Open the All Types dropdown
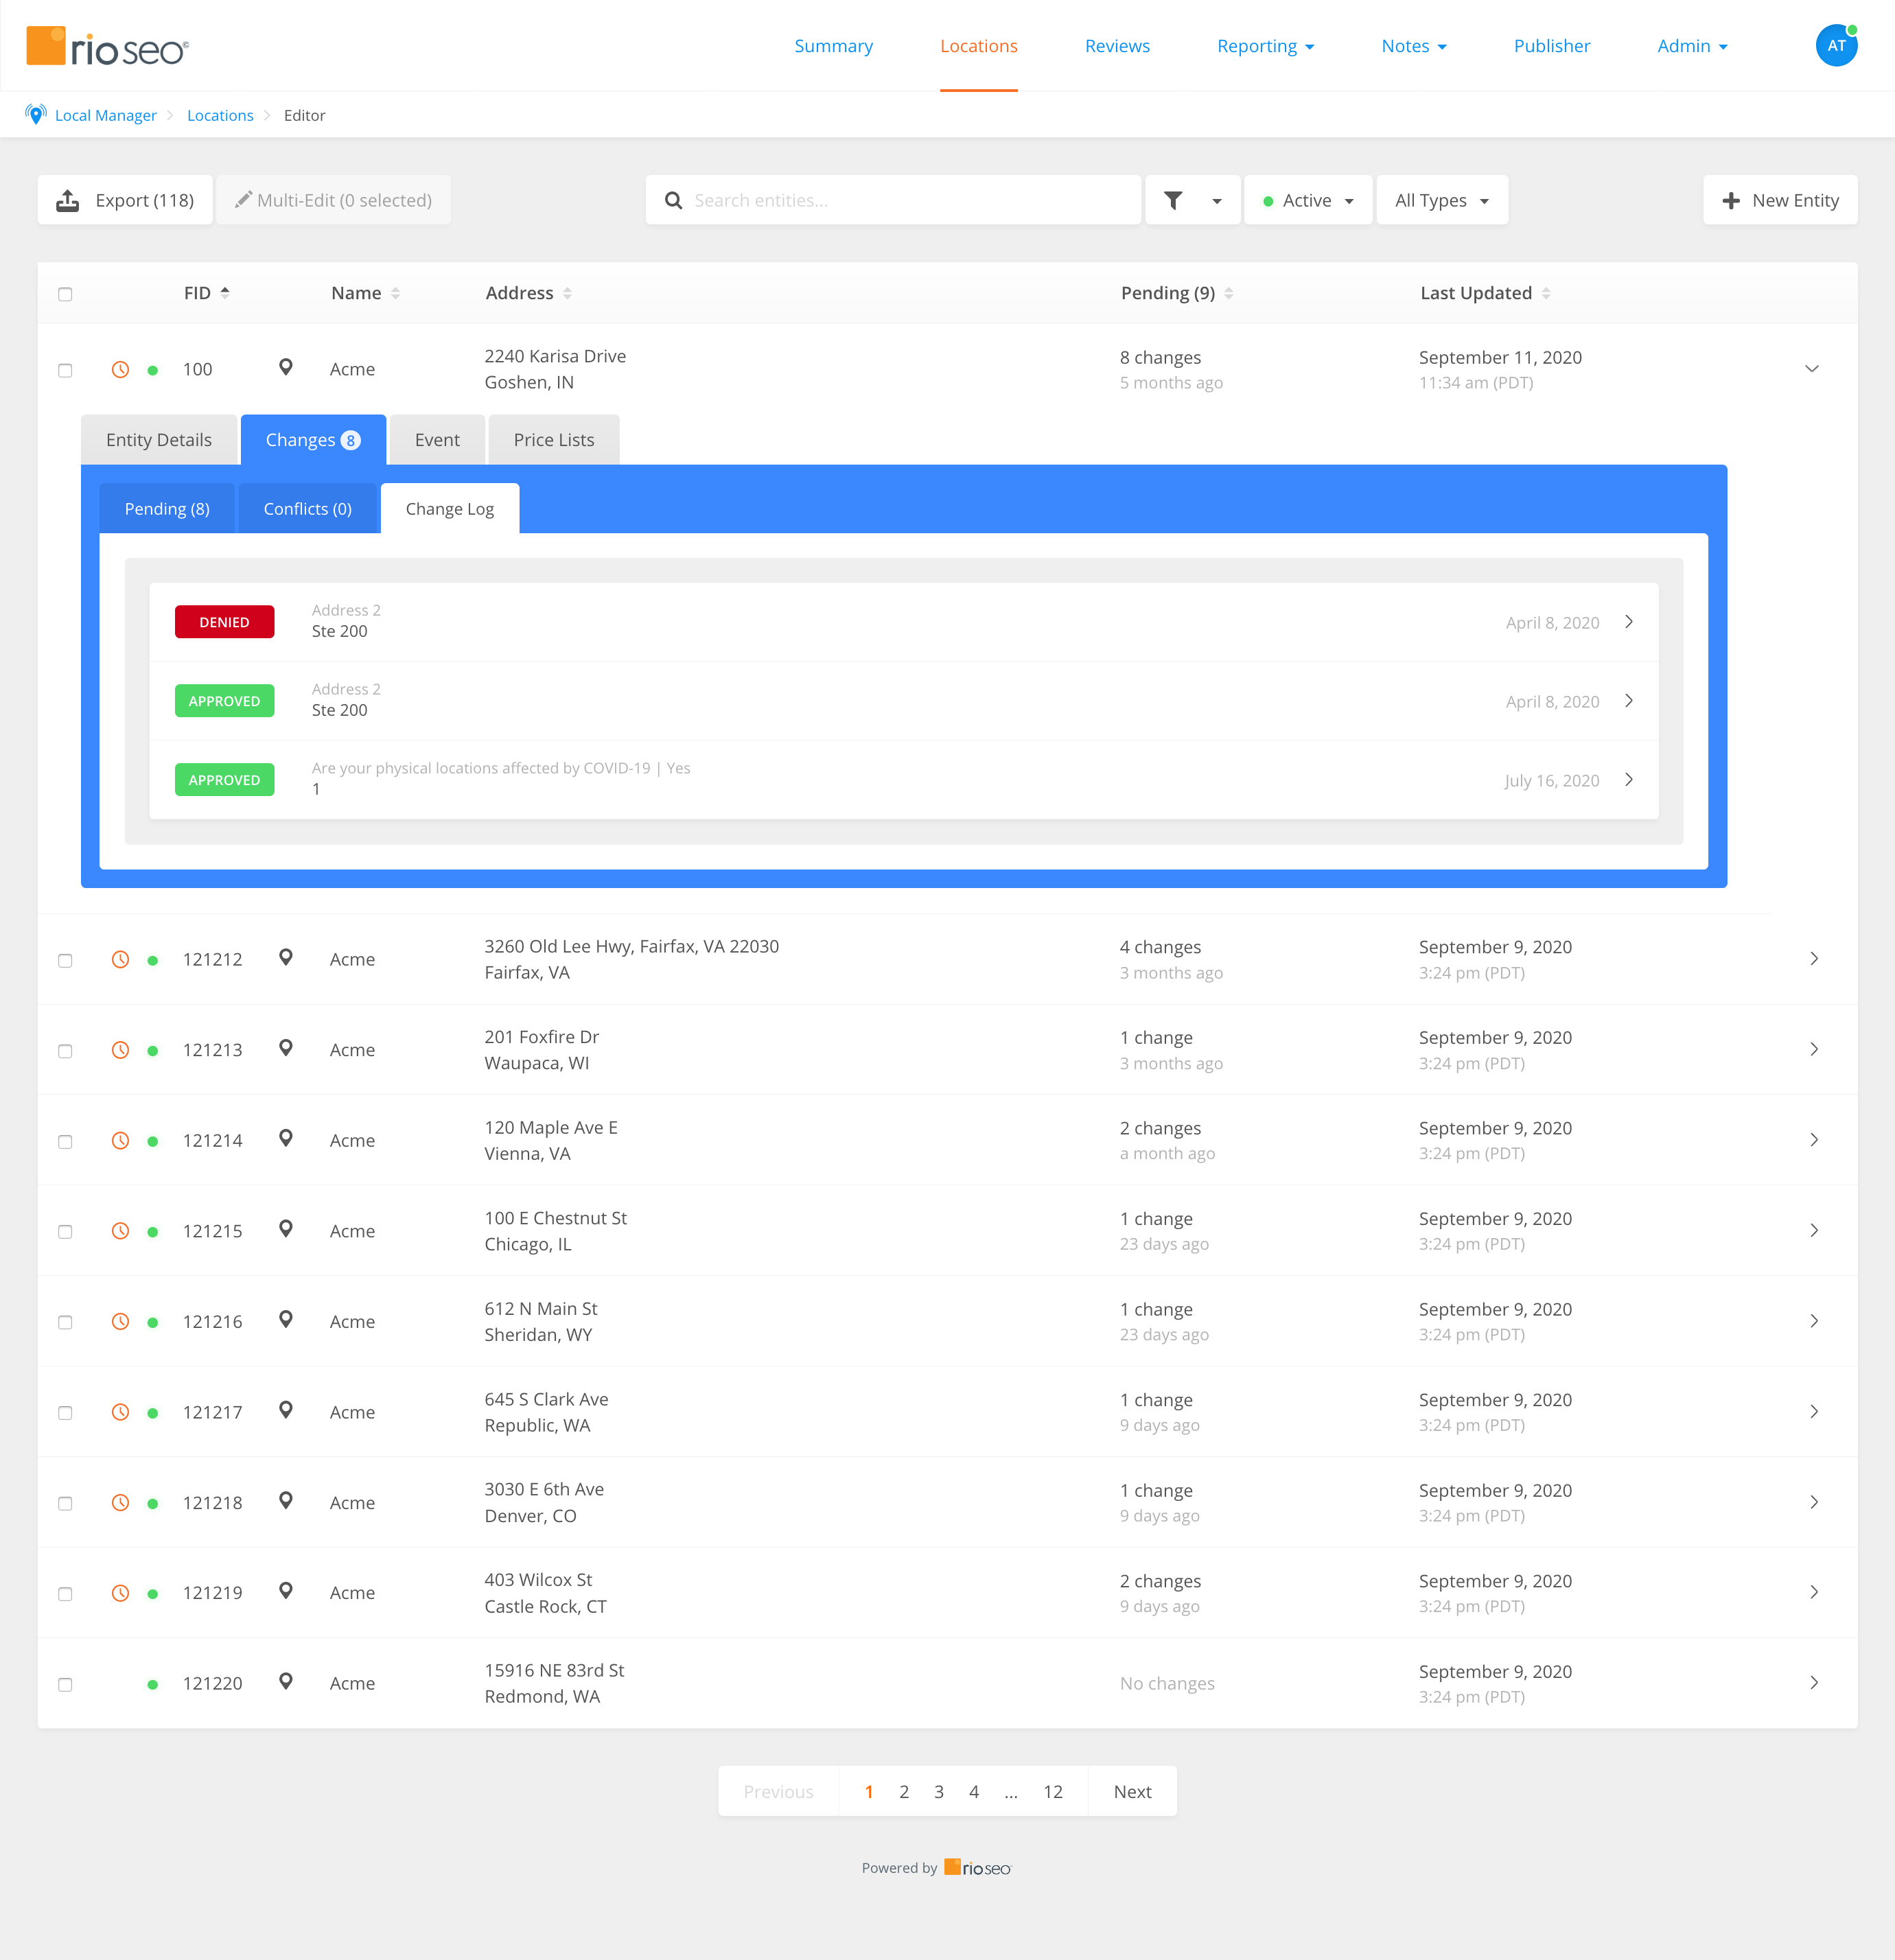The width and height of the screenshot is (1895, 1960). pyautogui.click(x=1441, y=200)
